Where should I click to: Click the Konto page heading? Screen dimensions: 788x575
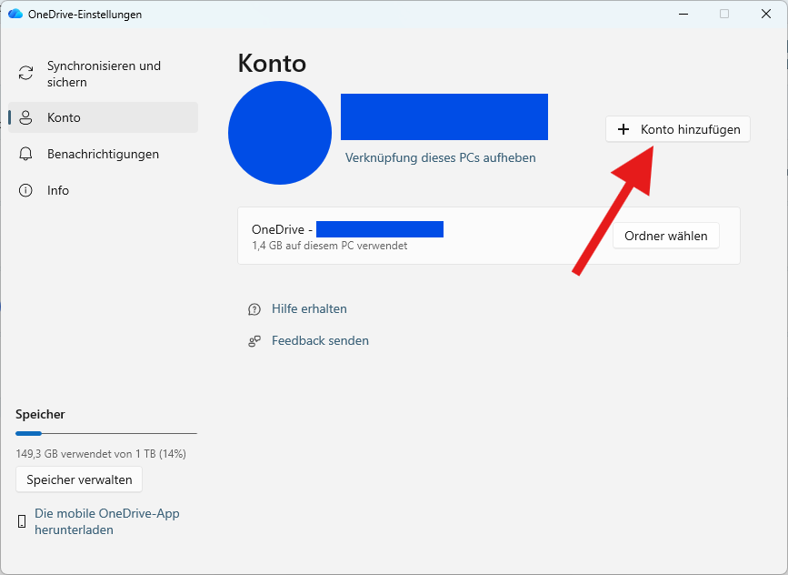tap(272, 64)
